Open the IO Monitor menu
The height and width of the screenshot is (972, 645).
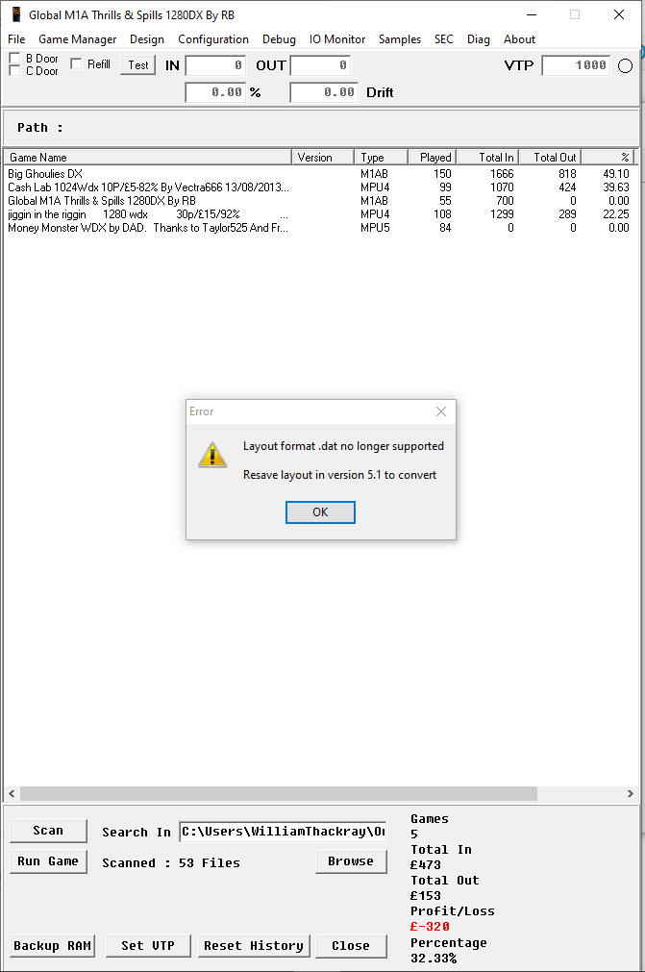click(337, 39)
